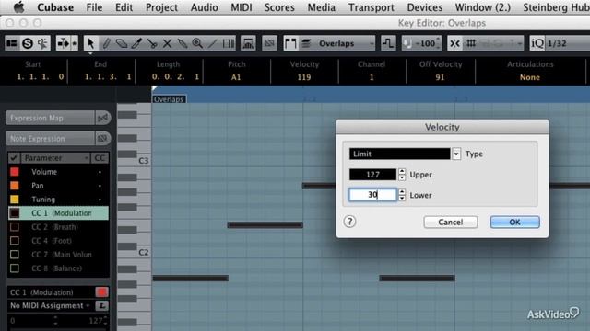
Task: Select the Glue tool
Action: [x=183, y=43]
